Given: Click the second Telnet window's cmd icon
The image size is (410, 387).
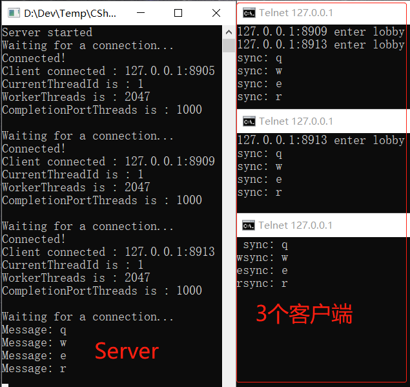Looking at the screenshot, I should (x=249, y=121).
